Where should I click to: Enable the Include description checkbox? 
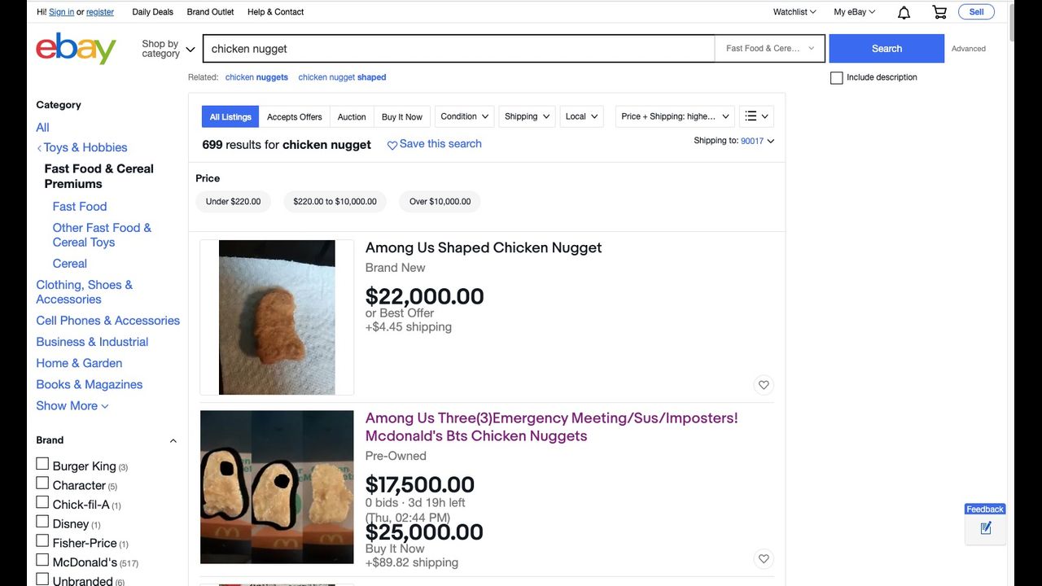coord(836,78)
